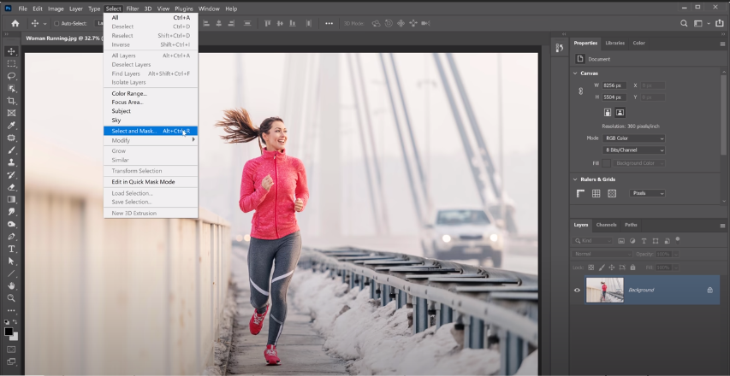Pick the Crop tool
This screenshot has width=730, height=376.
(x=12, y=101)
